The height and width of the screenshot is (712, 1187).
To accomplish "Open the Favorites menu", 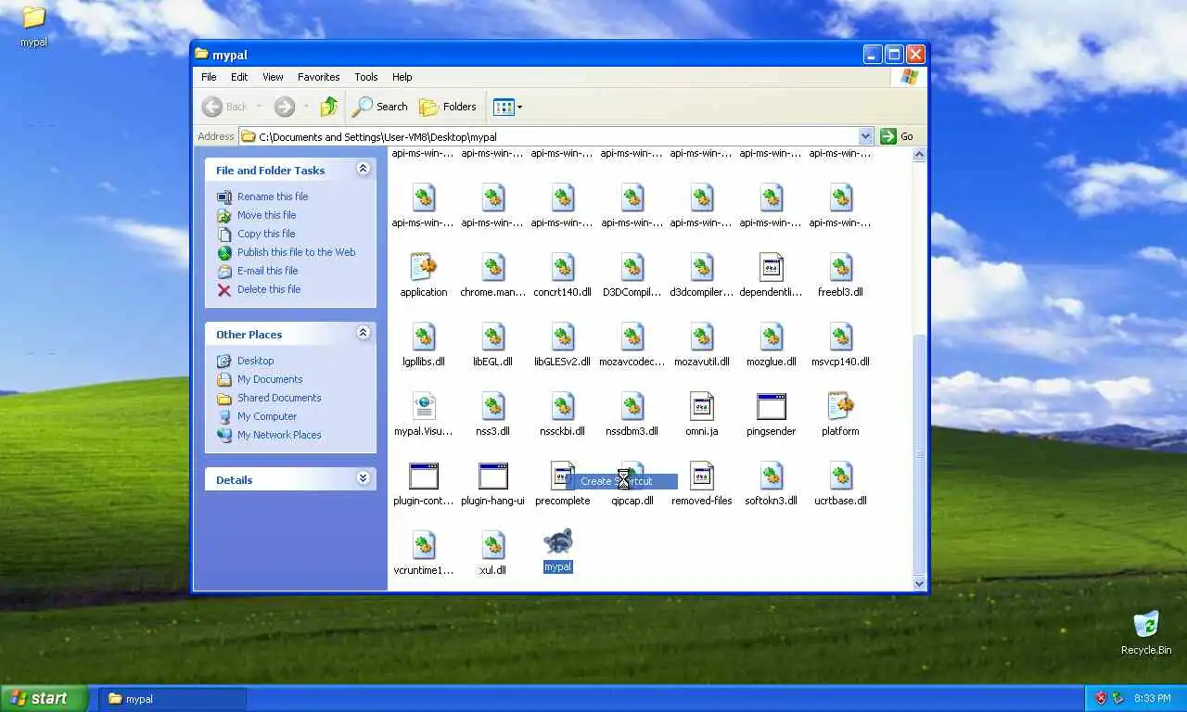I will tap(318, 77).
